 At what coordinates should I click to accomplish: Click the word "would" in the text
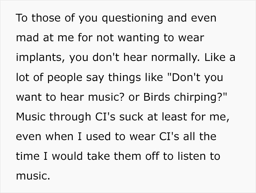tap(67, 156)
